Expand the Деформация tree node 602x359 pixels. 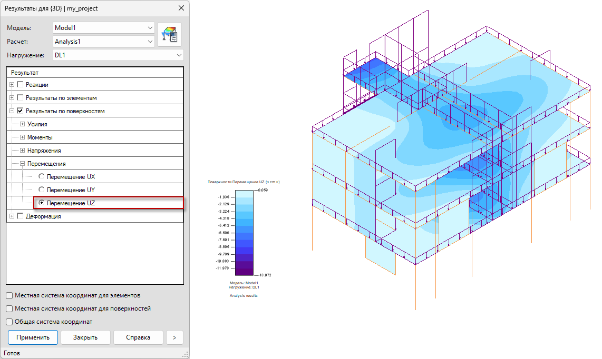(12, 216)
